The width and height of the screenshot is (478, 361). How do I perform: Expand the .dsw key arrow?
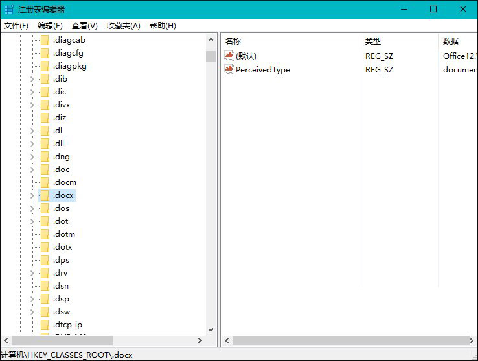32,312
